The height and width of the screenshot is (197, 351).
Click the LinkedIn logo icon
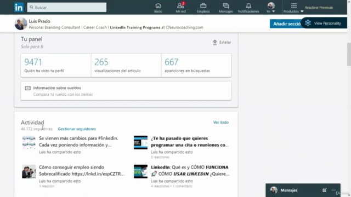click(x=19, y=7)
